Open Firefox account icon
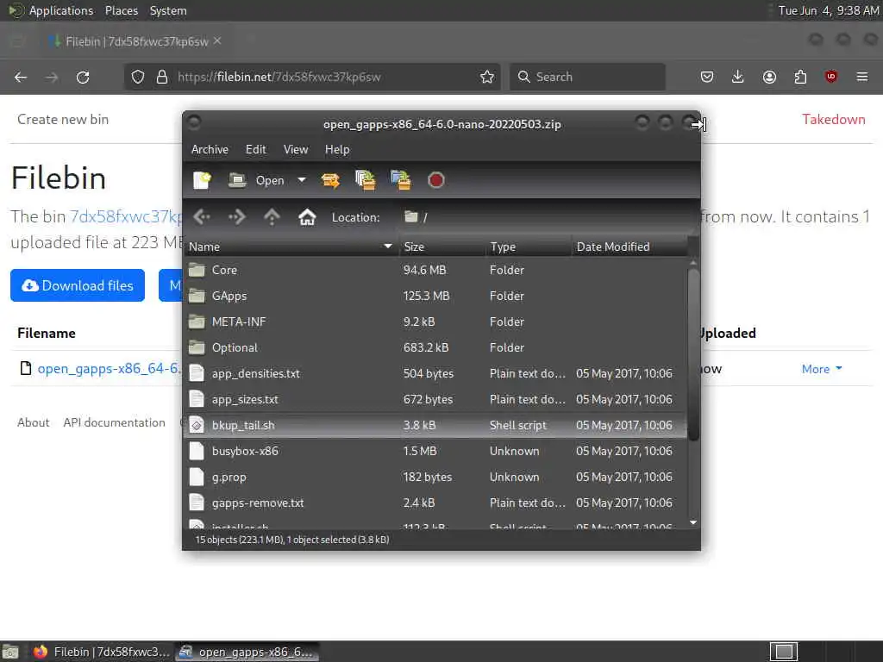883x662 pixels. pos(769,77)
